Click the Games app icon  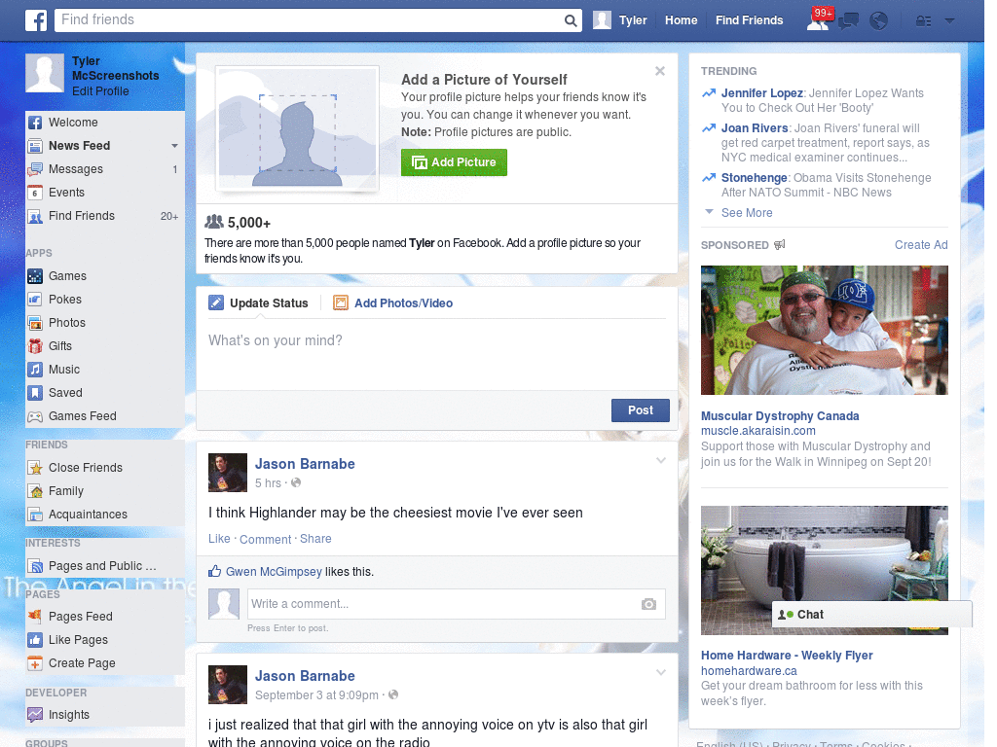35,276
